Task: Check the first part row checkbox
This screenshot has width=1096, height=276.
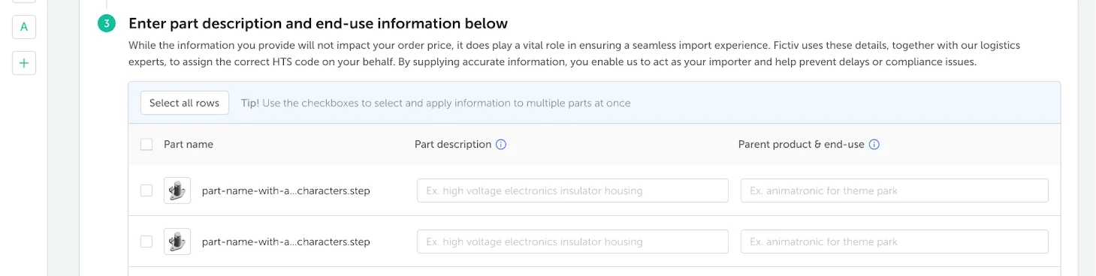Action: pos(146,190)
